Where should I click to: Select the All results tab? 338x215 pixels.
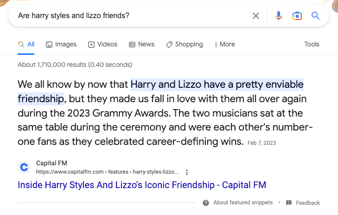point(26,45)
